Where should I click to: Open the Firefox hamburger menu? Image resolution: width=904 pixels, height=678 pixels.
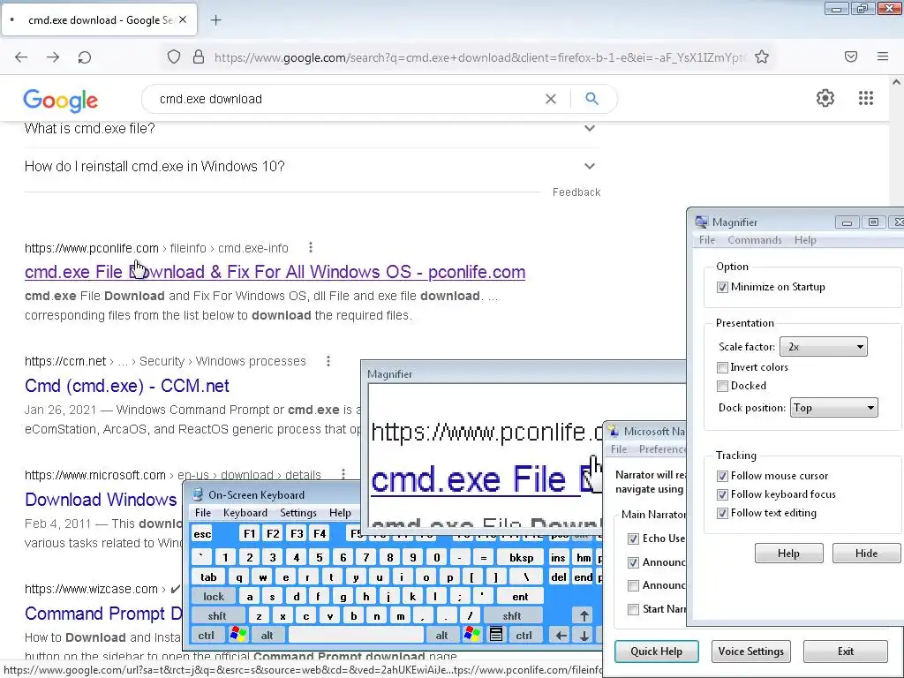click(883, 56)
